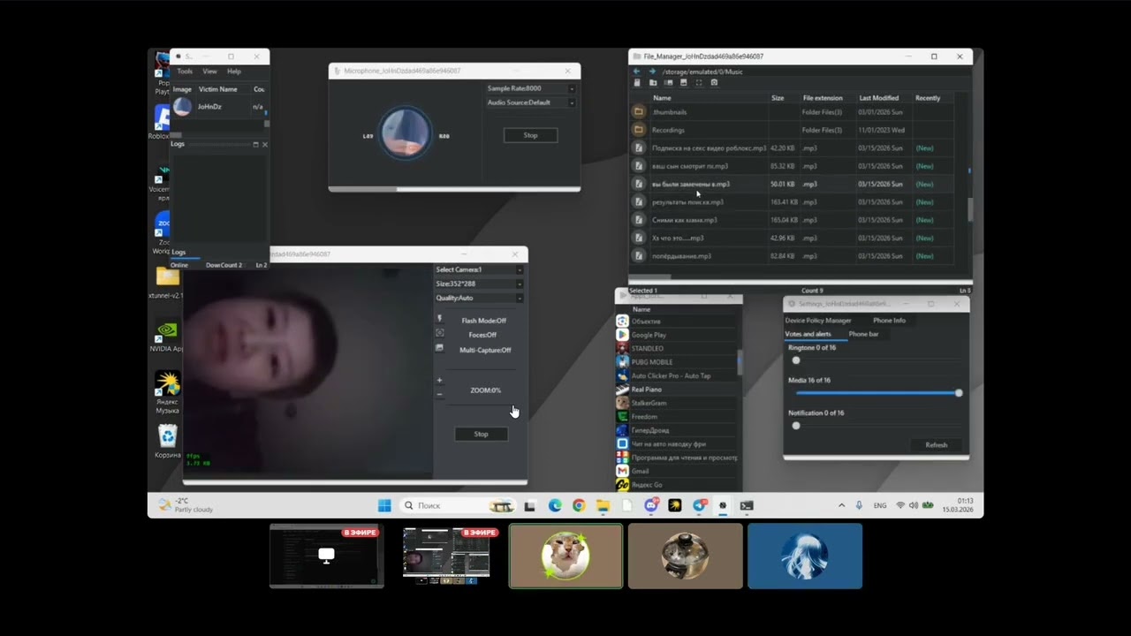Close the Logs panel with its X
Screen dimensions: 1131x636
click(x=264, y=144)
